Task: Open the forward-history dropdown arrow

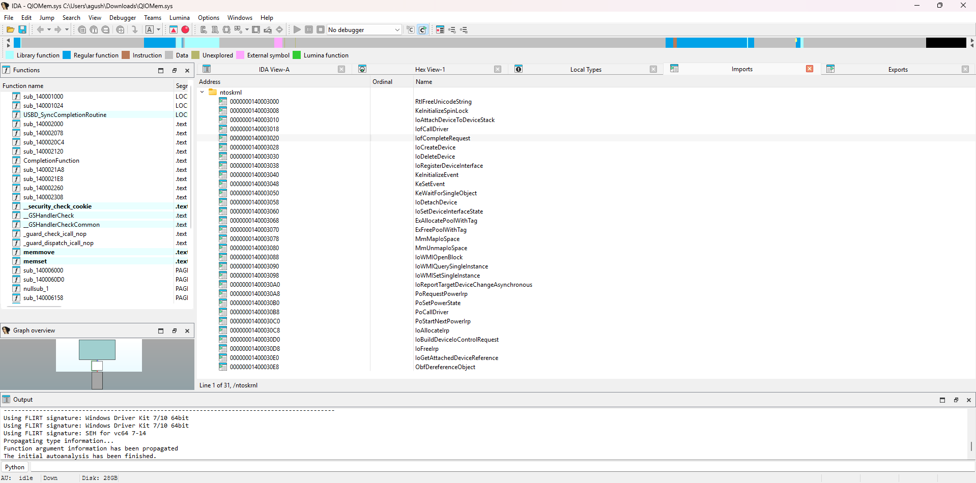Action: (67, 30)
